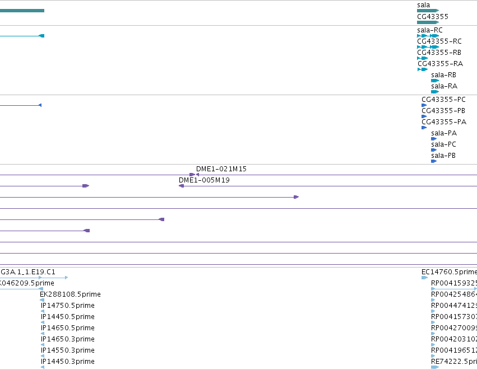Viewport: 477px width, 370px height.
Task: Click protein label 'sala-PC'
Action: tap(443, 144)
